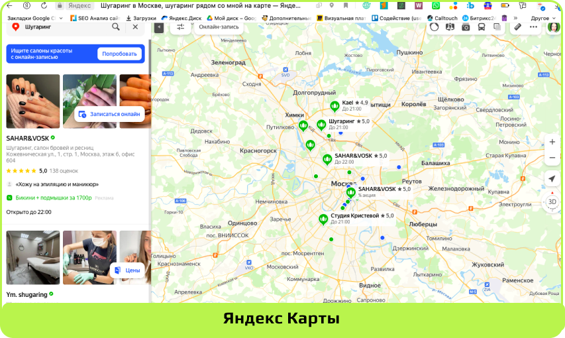Open the map filters icon
The image size is (565, 338).
click(180, 27)
